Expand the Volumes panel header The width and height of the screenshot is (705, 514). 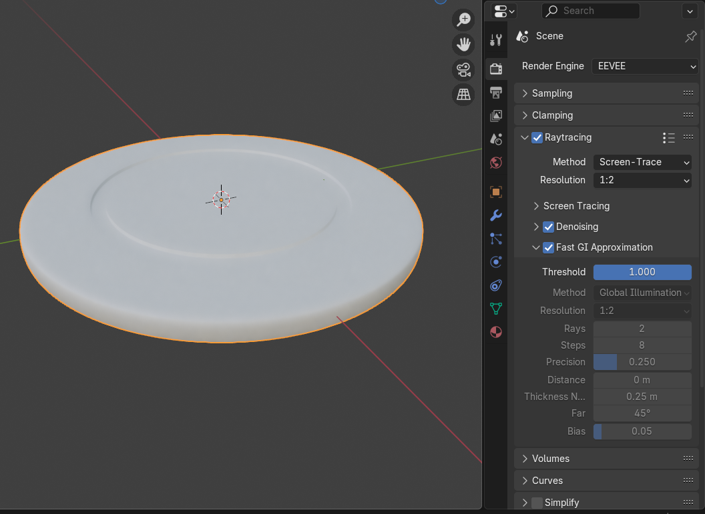coord(550,459)
